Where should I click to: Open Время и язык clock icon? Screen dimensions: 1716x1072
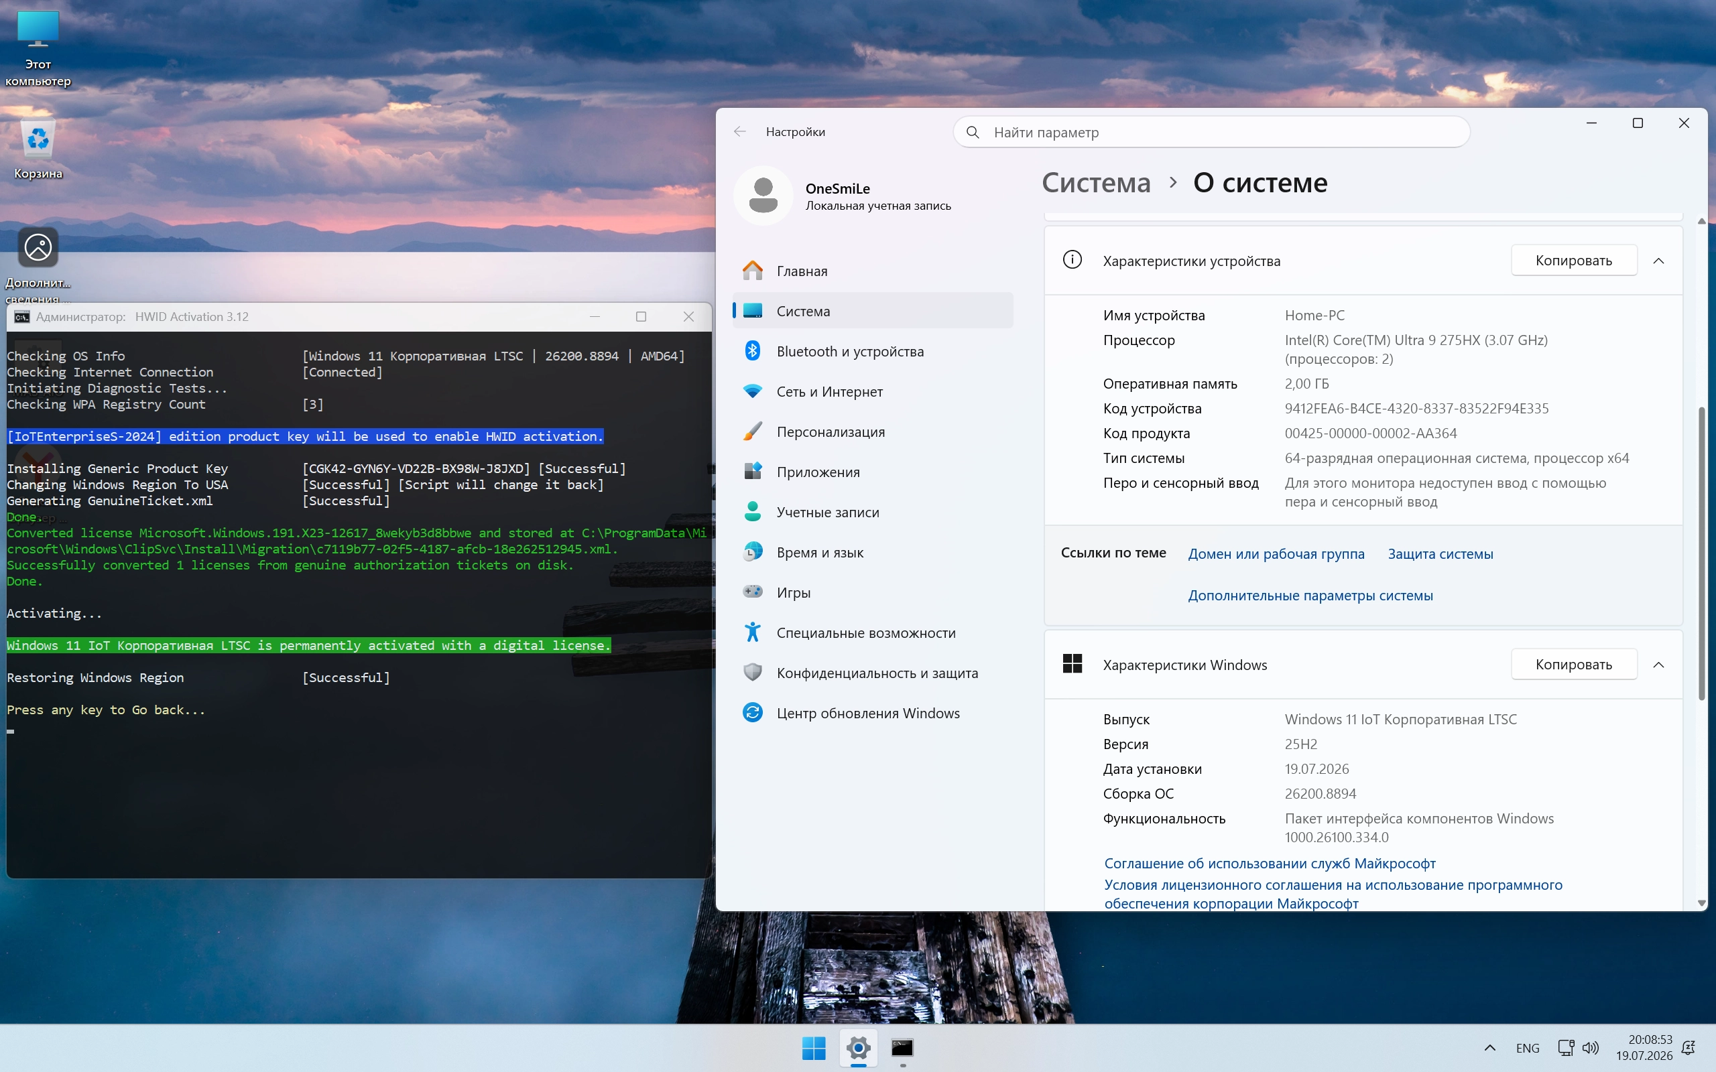click(752, 552)
